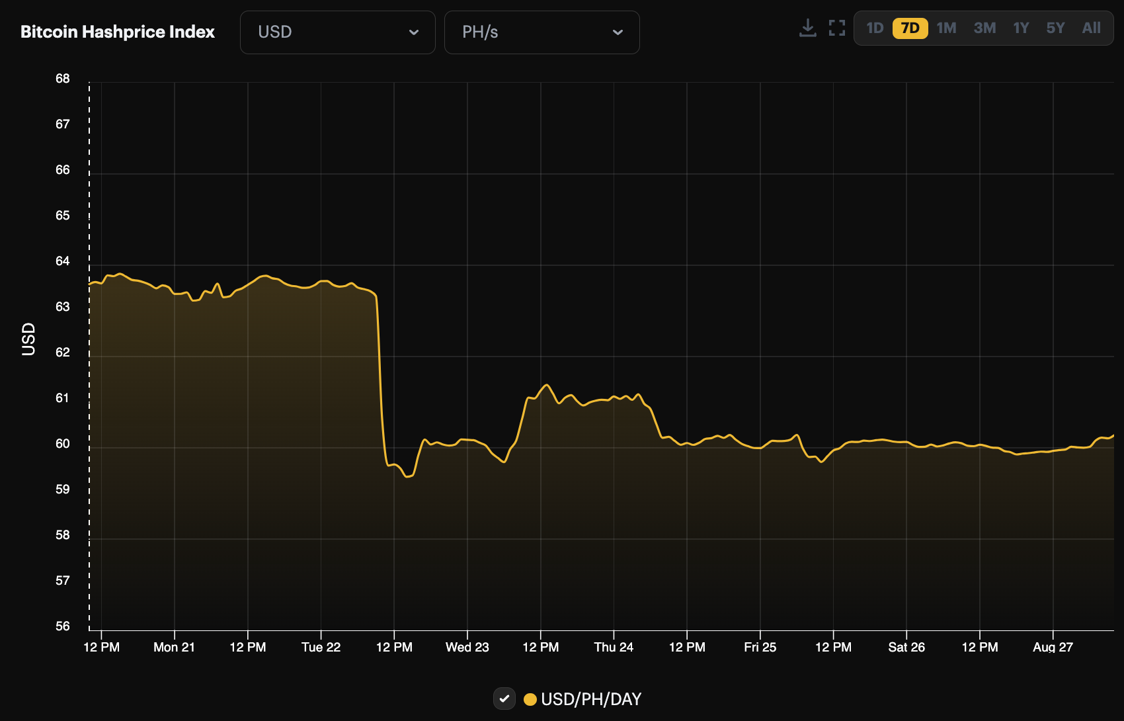Viewport: 1124px width, 721px height.
Task: Select the 3M time range
Action: pos(984,28)
